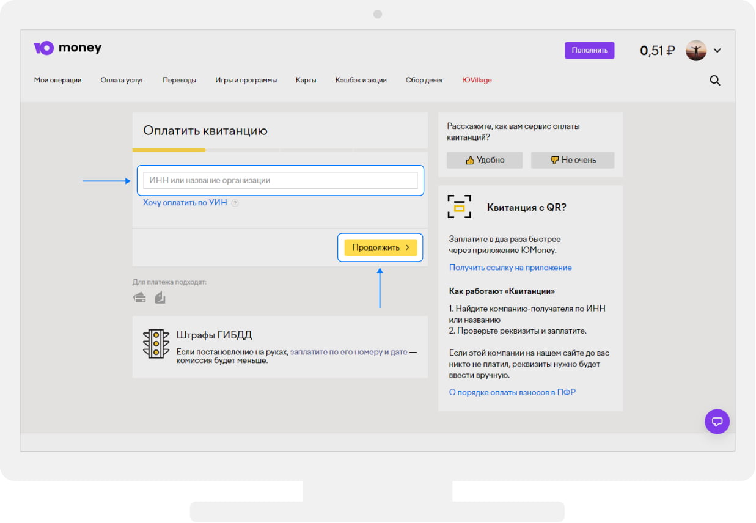Focus the ИНН или название организации field

(280, 180)
